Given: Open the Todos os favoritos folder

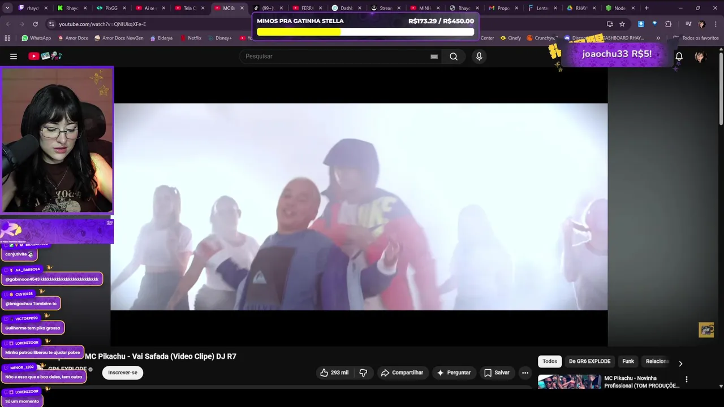Looking at the screenshot, I should click(696, 38).
